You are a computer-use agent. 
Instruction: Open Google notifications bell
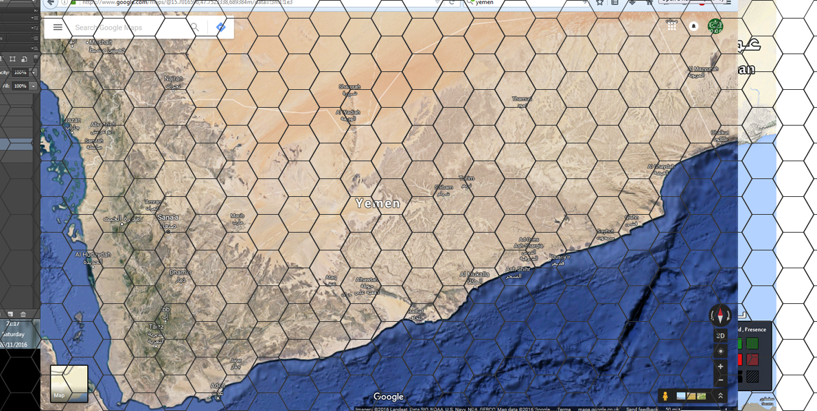[x=694, y=26]
